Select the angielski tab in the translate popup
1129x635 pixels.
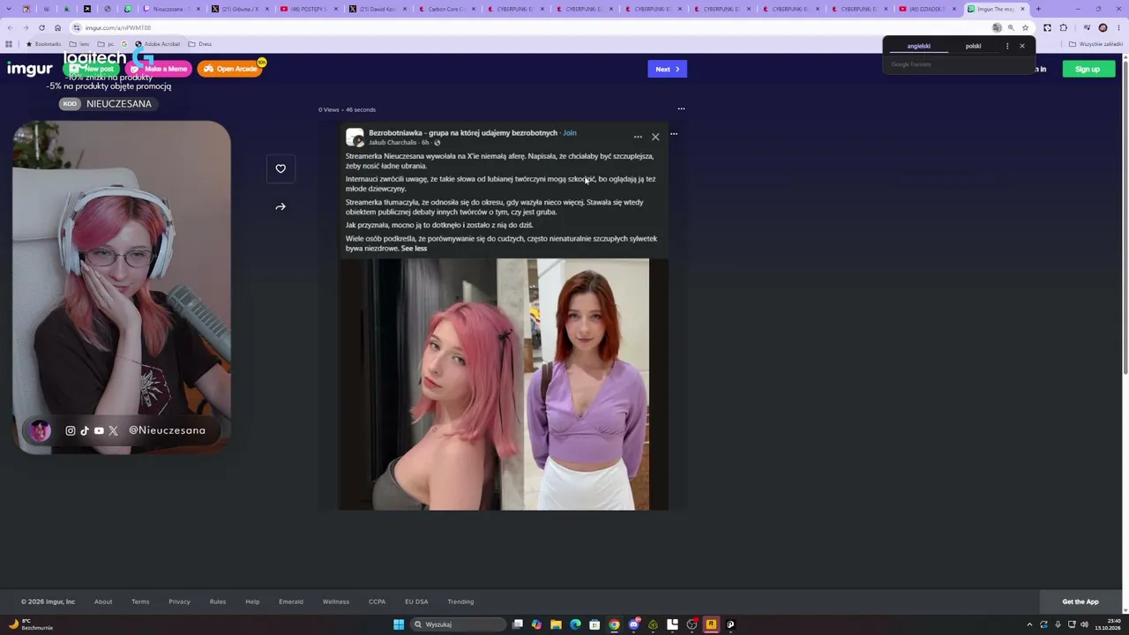point(918,46)
